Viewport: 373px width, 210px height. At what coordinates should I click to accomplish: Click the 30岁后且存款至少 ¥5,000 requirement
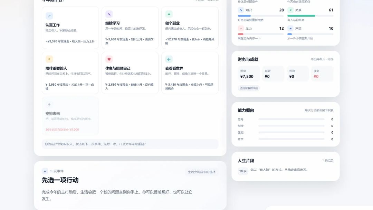click(62, 130)
